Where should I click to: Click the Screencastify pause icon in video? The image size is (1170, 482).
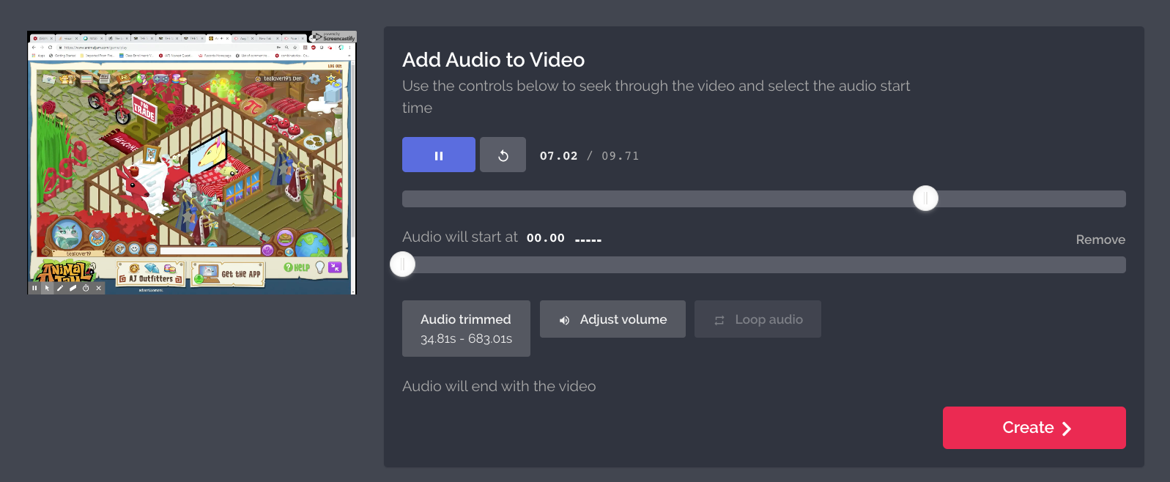point(34,288)
